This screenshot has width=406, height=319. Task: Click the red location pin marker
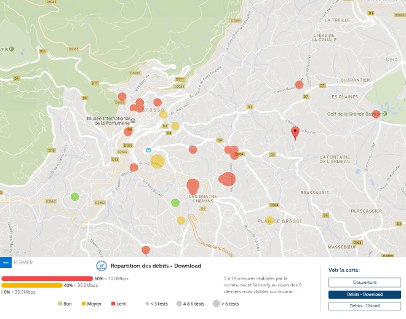click(295, 132)
